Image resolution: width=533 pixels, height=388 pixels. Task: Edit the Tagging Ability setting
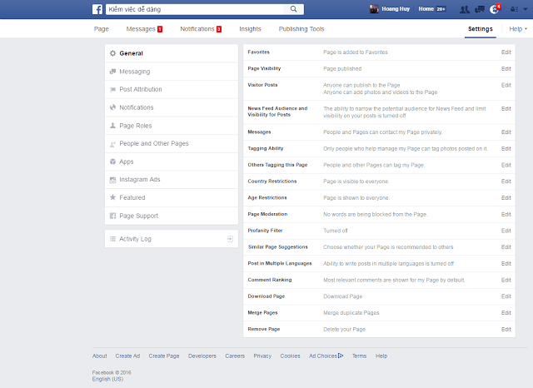point(506,148)
